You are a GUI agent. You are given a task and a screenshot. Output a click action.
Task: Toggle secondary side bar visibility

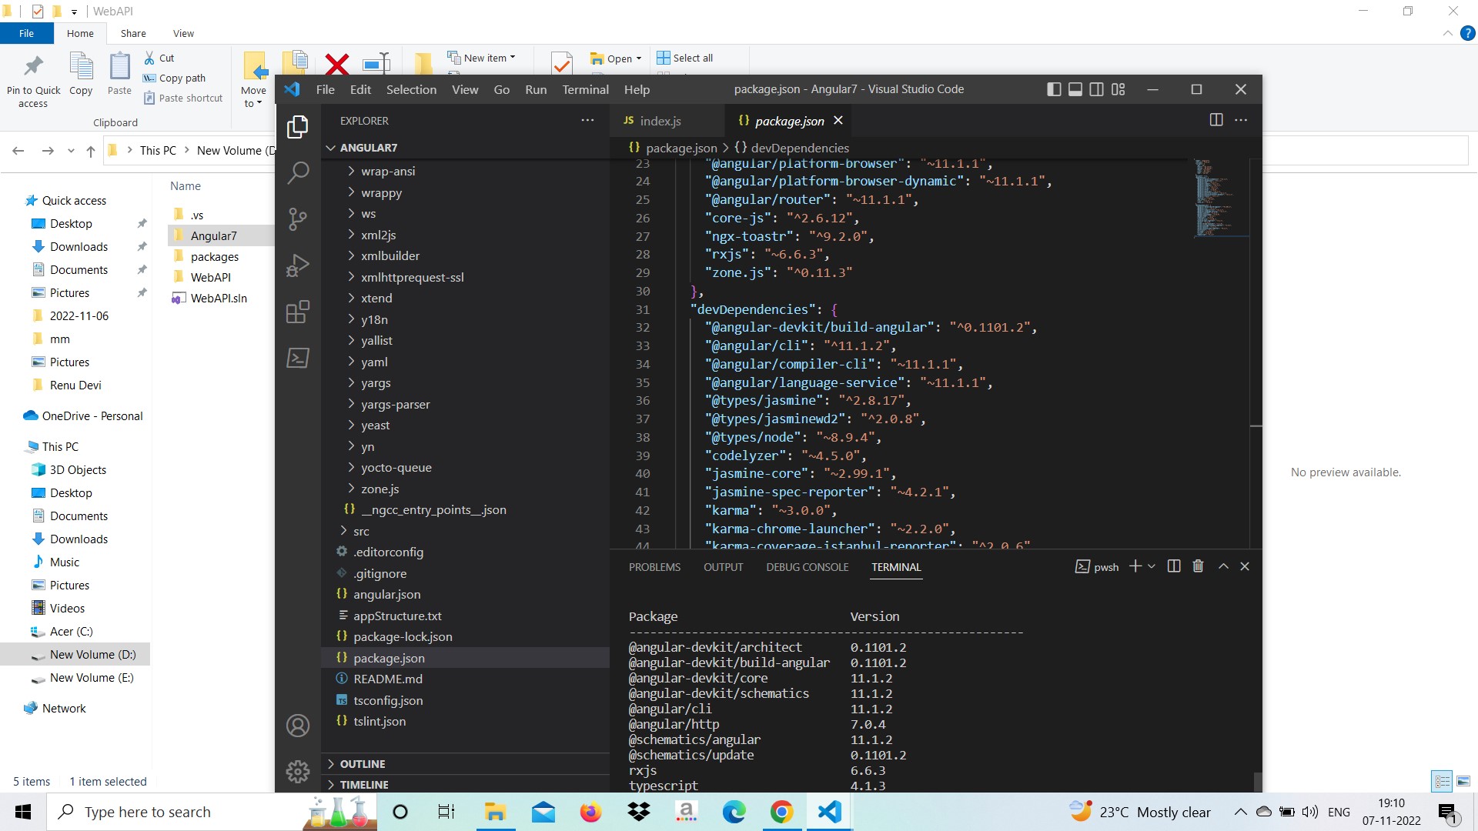point(1097,89)
